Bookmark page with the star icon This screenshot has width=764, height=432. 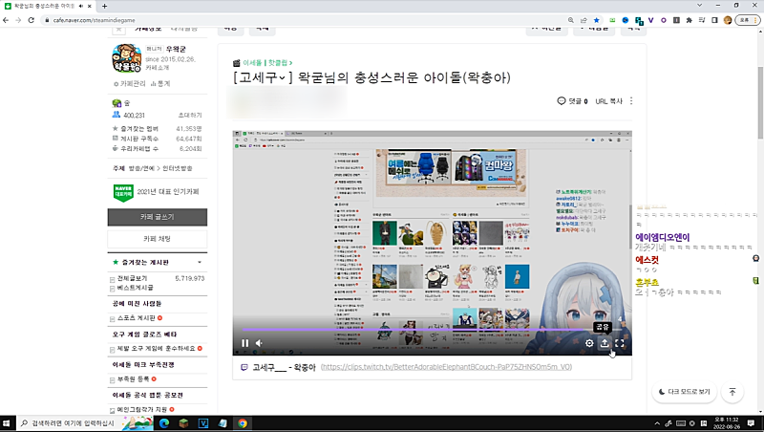(x=597, y=19)
